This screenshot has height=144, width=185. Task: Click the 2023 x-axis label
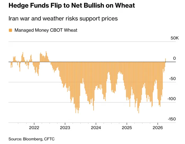pos(65,128)
